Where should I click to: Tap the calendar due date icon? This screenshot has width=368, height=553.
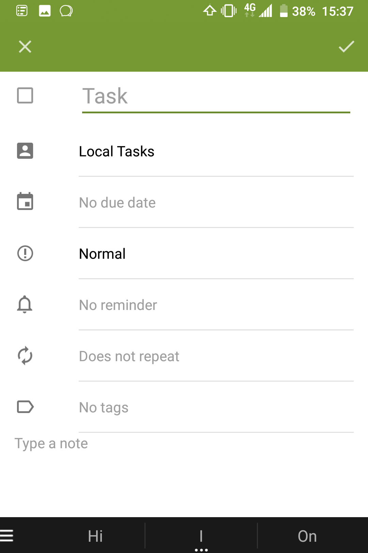(25, 201)
